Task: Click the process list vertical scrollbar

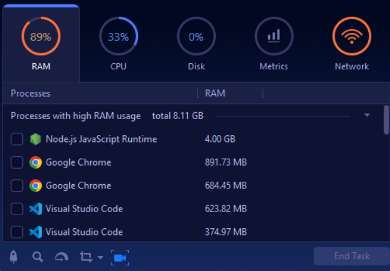Action: tap(386, 120)
